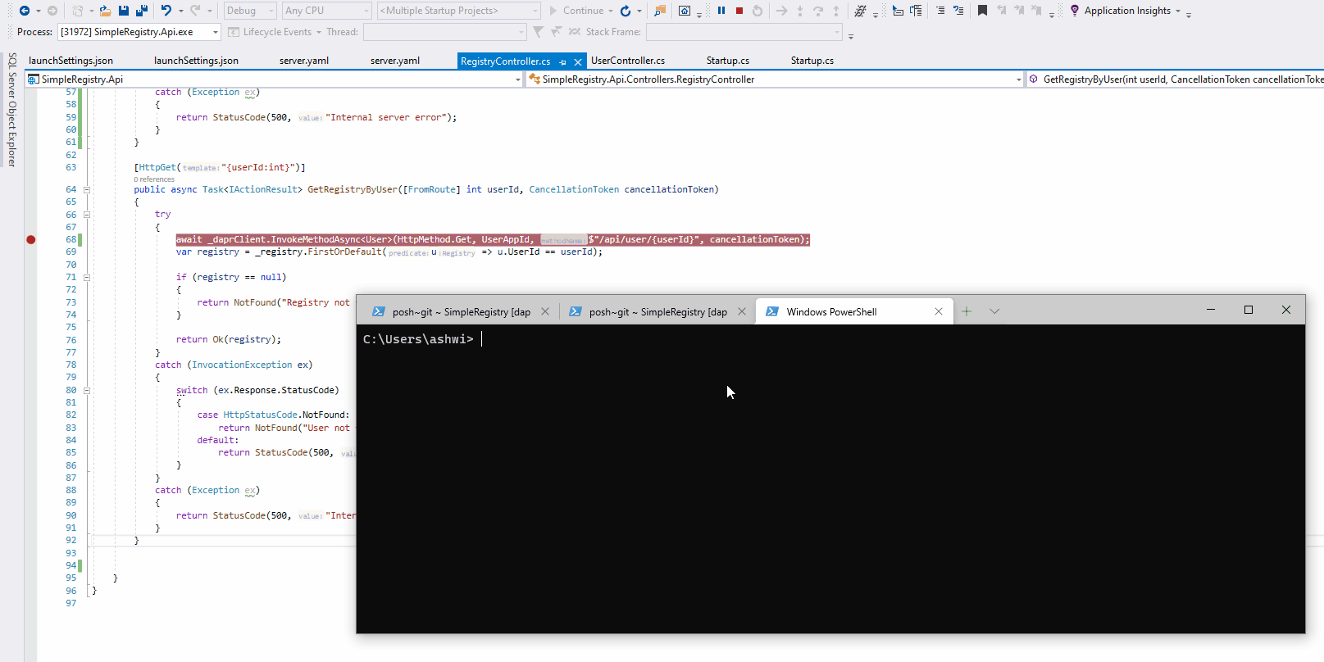The width and height of the screenshot is (1324, 662).
Task: Switch to the UserController.cs tab
Action: pos(628,61)
